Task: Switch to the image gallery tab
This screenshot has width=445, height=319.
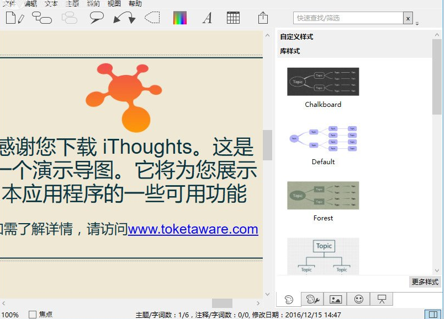Action: tap(336, 299)
